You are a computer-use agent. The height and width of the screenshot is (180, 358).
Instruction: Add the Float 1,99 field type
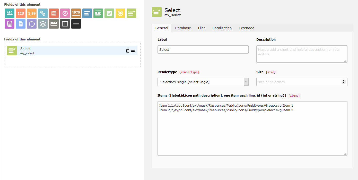(x=32, y=13)
